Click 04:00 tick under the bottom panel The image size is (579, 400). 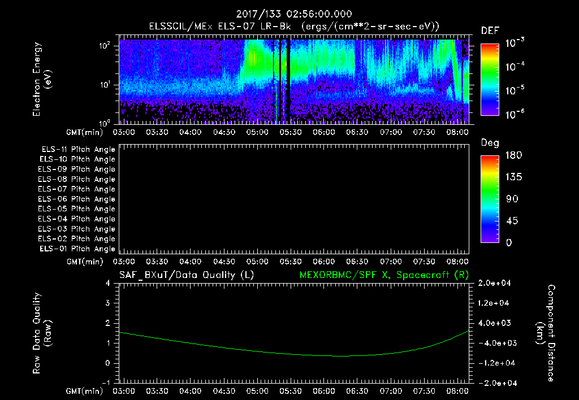tap(191, 391)
